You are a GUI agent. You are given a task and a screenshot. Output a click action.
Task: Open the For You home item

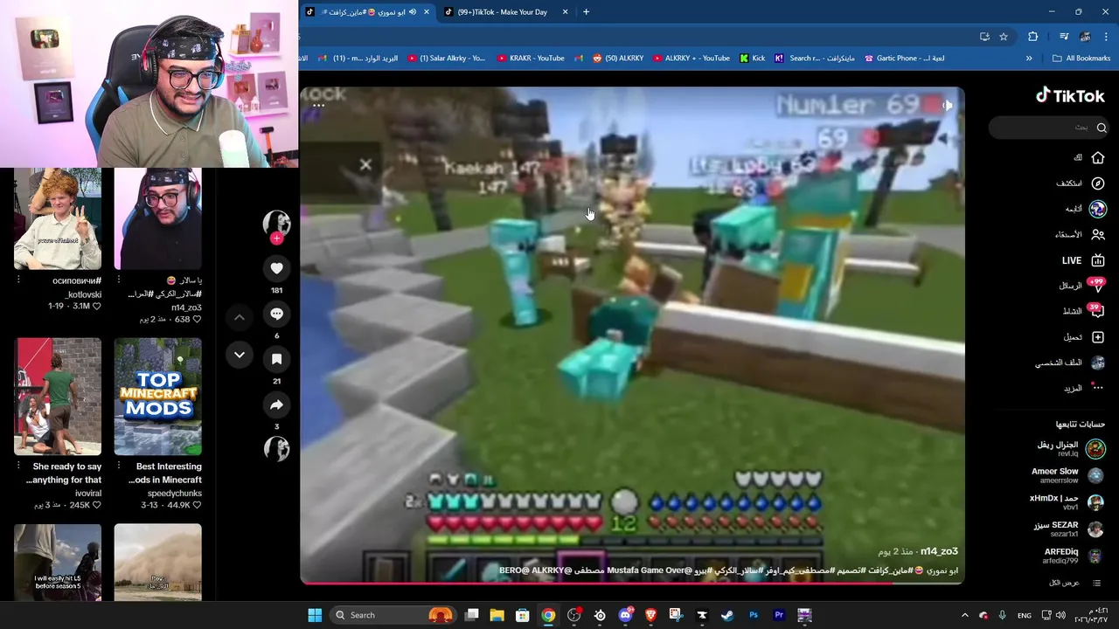pyautogui.click(x=1089, y=158)
